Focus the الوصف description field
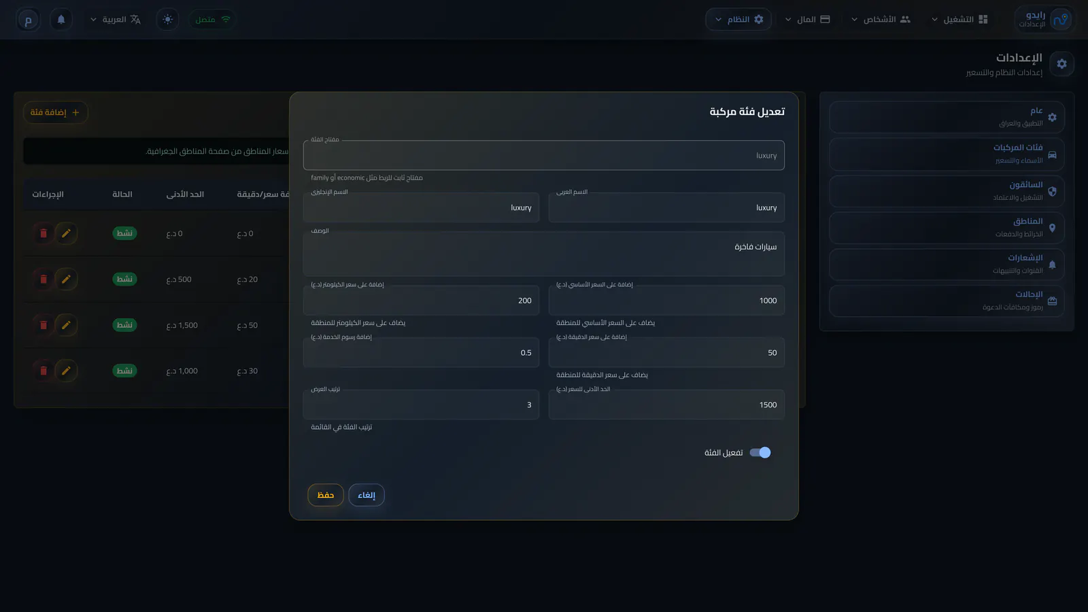 (x=544, y=254)
